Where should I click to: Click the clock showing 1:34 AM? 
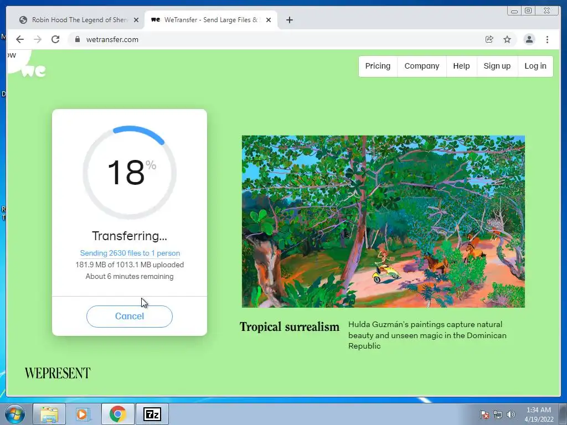coord(539,414)
